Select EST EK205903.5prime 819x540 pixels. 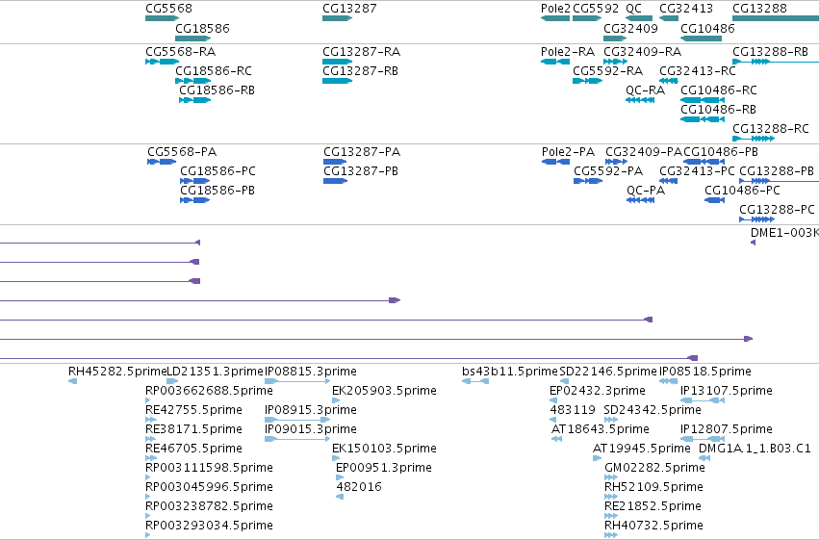click(336, 400)
